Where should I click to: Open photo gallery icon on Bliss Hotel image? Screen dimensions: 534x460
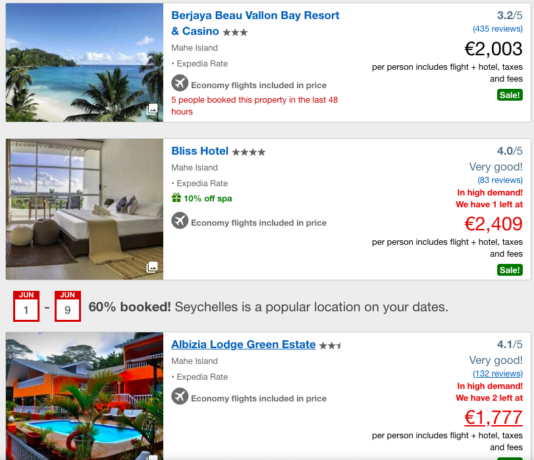152,267
